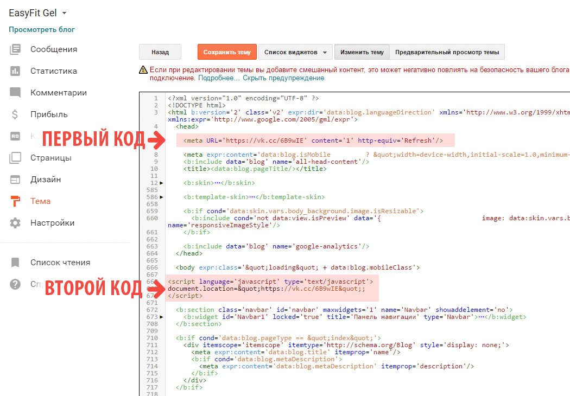Click the Сообщения posts icon
The image size is (570, 396).
click(x=15, y=49)
